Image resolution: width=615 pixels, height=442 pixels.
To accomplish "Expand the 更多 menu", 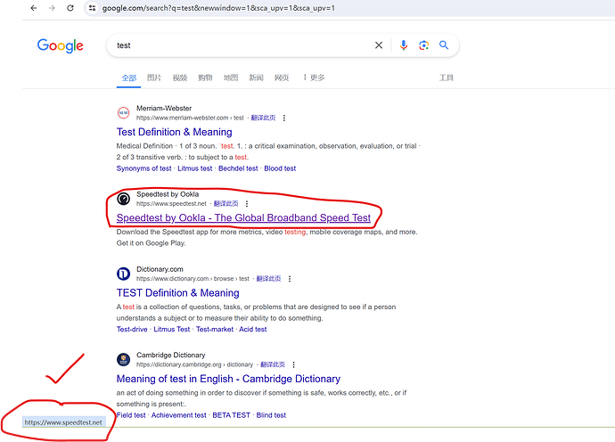I will tap(314, 78).
